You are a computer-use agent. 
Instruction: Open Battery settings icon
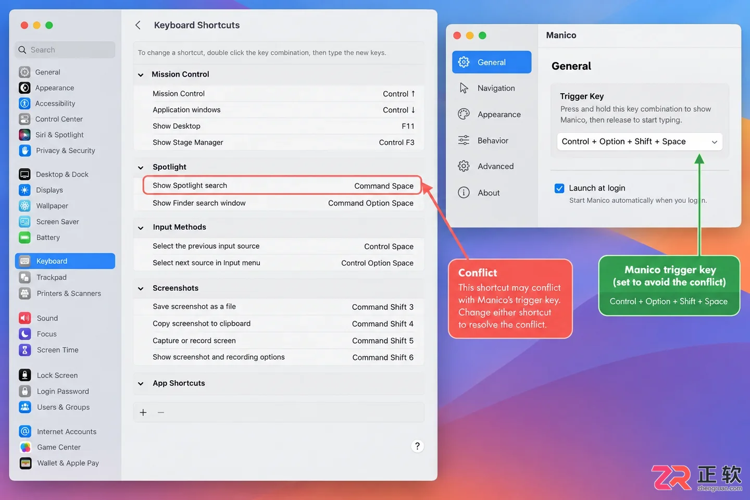pyautogui.click(x=24, y=238)
